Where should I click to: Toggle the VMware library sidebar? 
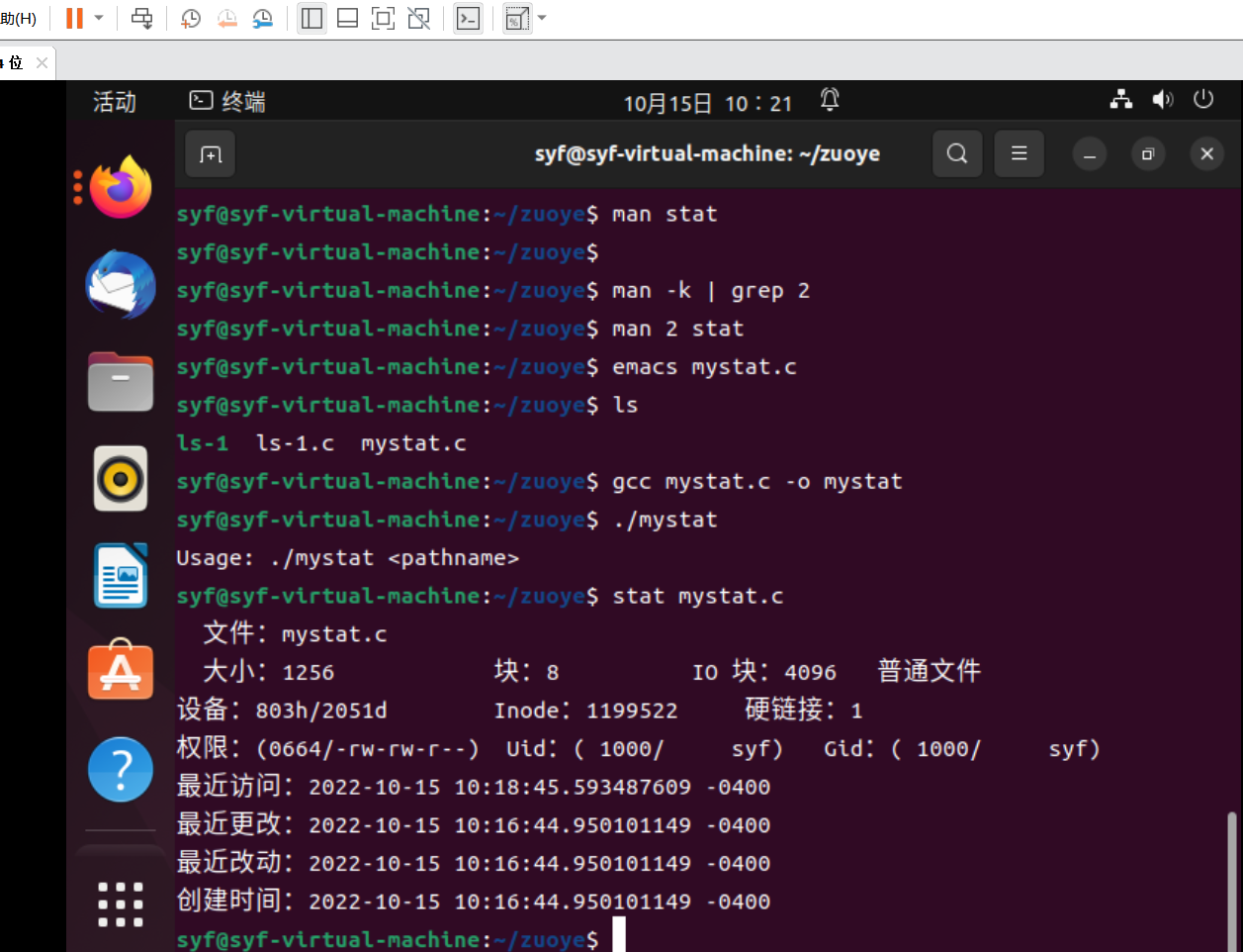[311, 18]
